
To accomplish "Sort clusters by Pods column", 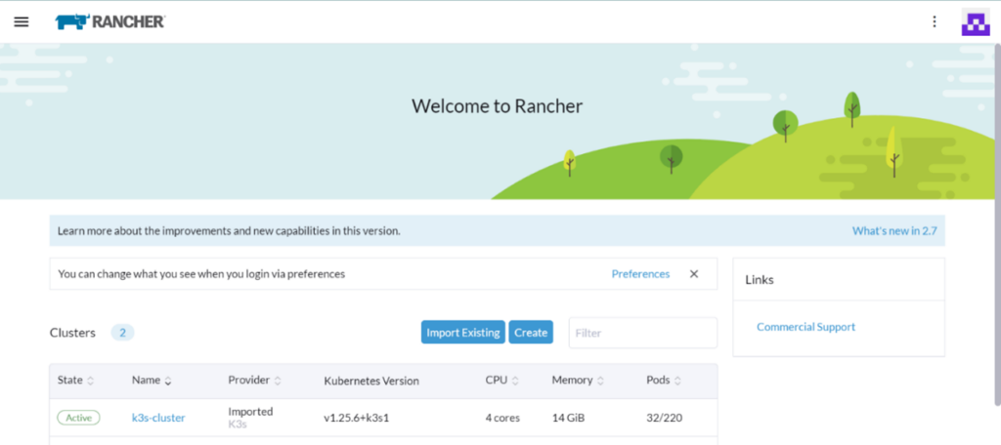I will [664, 380].
